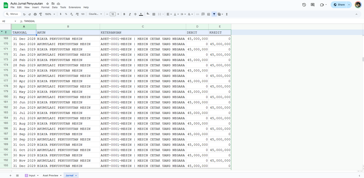
Task: Star the document
Action: [48, 3]
